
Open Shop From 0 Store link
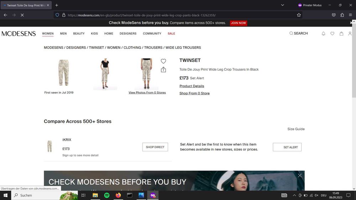click(x=194, y=93)
